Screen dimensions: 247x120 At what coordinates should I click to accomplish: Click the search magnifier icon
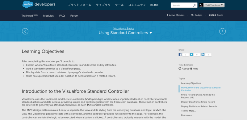pyautogui.click(x=195, y=5)
